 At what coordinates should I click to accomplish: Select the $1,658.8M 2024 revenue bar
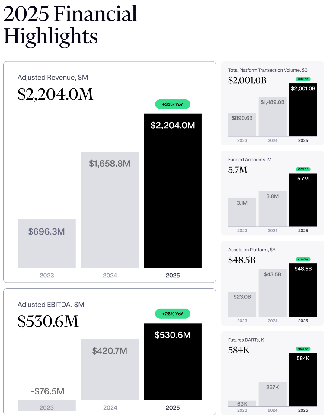tap(110, 210)
